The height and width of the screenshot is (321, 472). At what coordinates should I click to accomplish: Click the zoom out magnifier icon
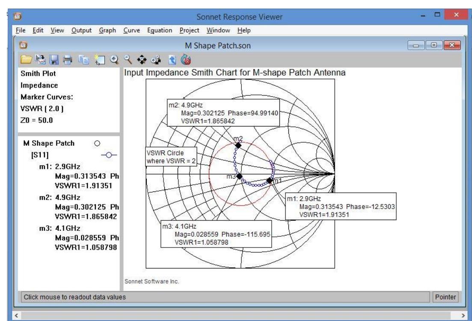(x=128, y=60)
